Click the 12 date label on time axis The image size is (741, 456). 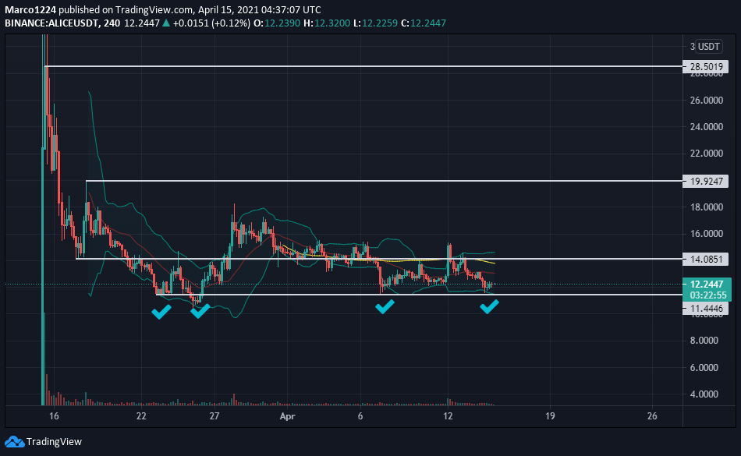[x=448, y=416]
